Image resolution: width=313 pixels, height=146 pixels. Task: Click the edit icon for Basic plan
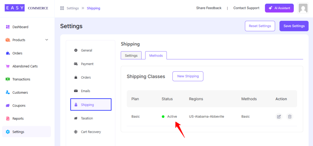coord(279,117)
